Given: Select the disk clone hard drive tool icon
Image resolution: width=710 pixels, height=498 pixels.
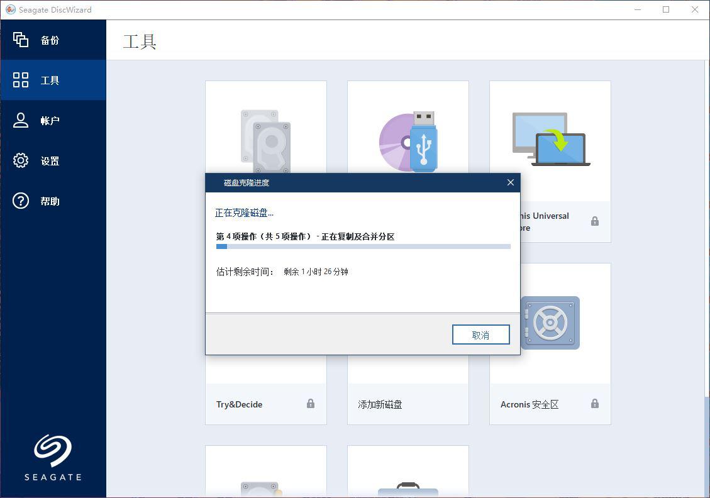Looking at the screenshot, I should tap(265, 141).
